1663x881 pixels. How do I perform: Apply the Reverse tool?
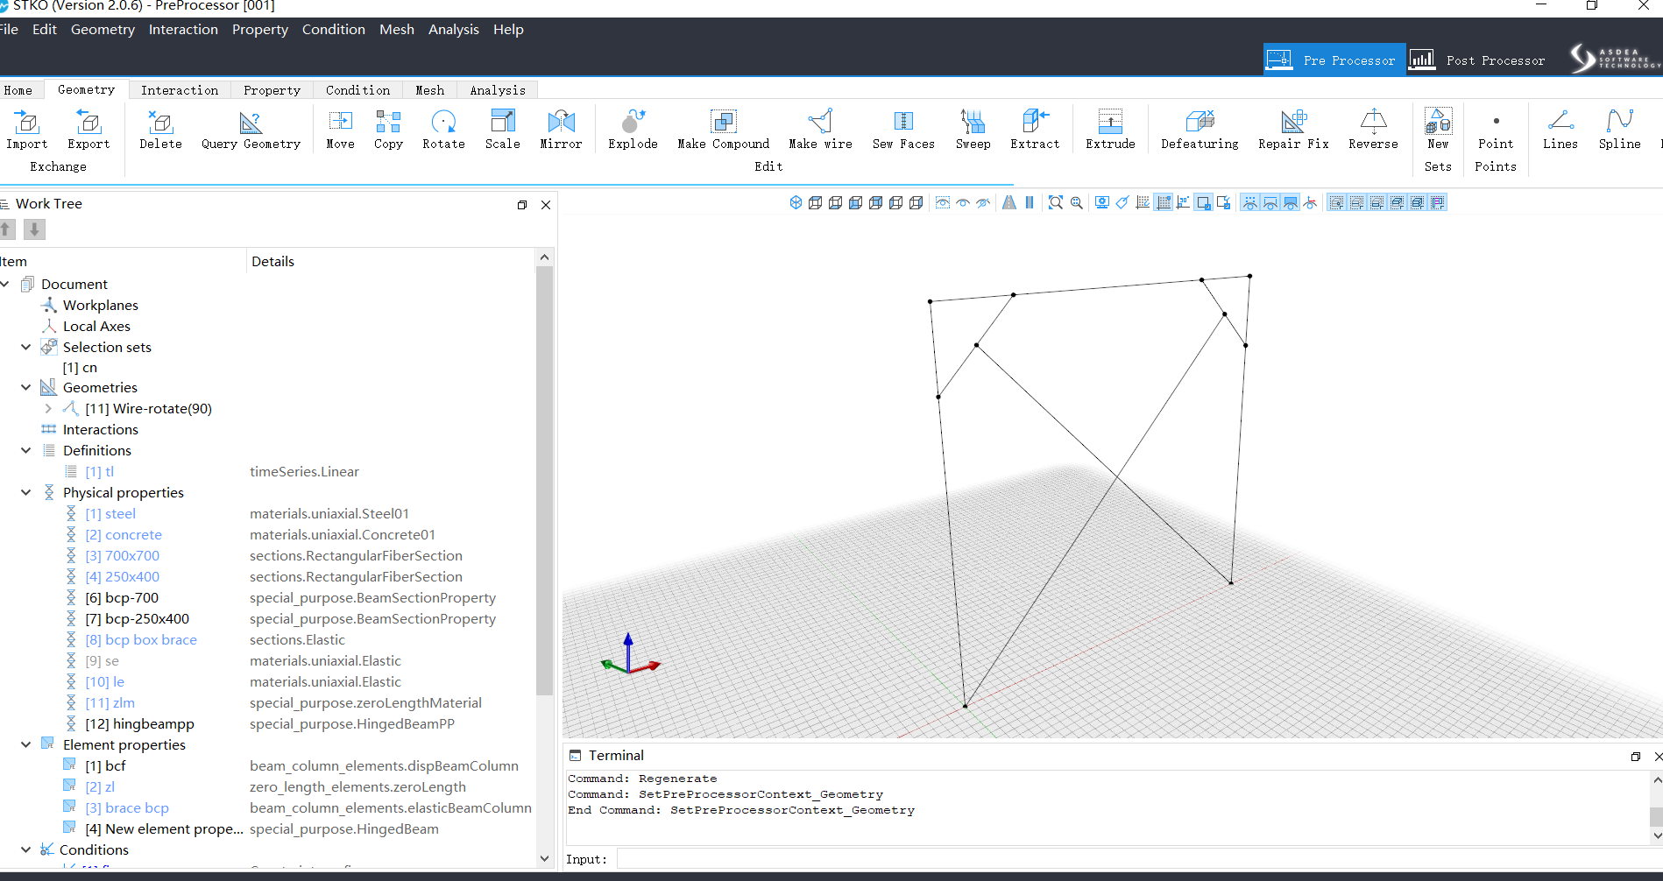coord(1373,129)
